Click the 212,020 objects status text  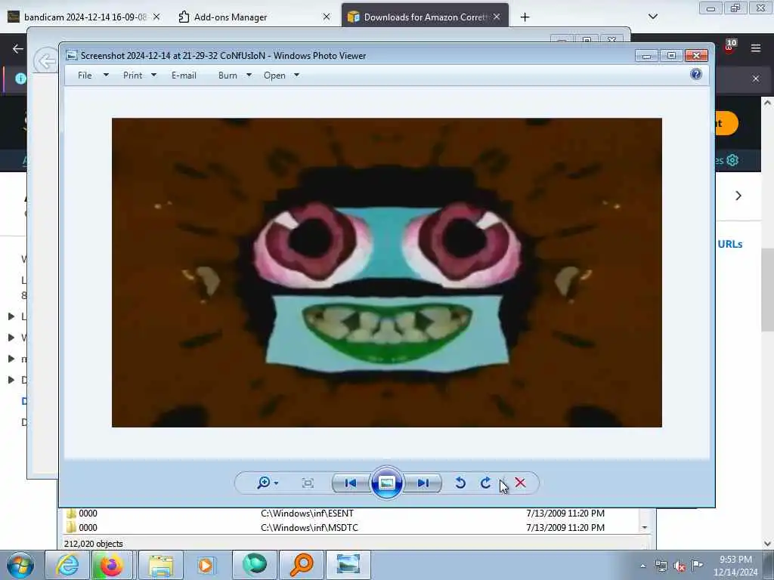(93, 544)
